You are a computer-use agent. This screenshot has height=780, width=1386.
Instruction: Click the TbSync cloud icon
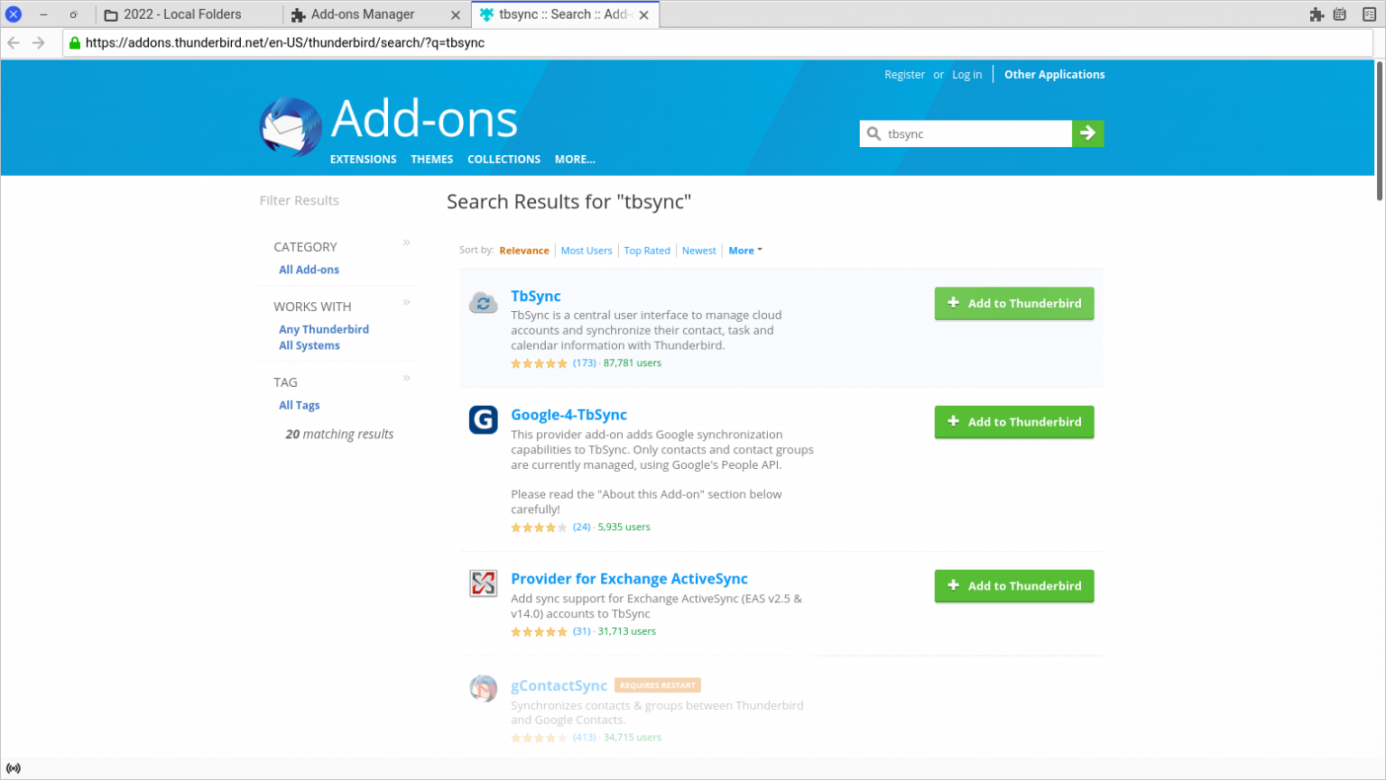point(483,303)
